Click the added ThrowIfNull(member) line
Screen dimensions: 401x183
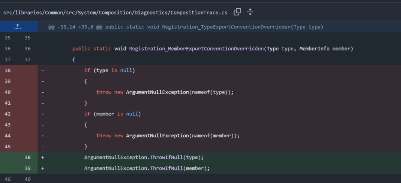pos(147,168)
